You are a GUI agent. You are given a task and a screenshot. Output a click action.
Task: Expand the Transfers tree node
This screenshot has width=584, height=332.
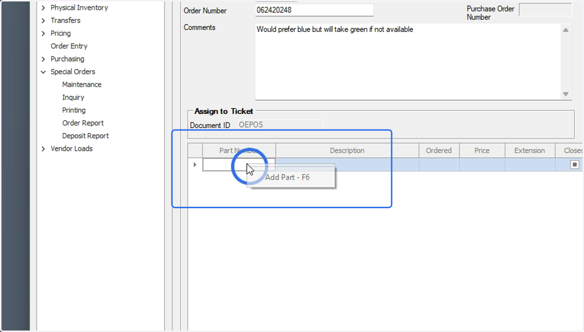tap(43, 20)
